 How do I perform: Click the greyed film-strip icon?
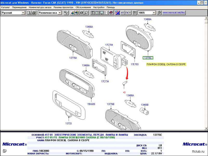(106, 13)
